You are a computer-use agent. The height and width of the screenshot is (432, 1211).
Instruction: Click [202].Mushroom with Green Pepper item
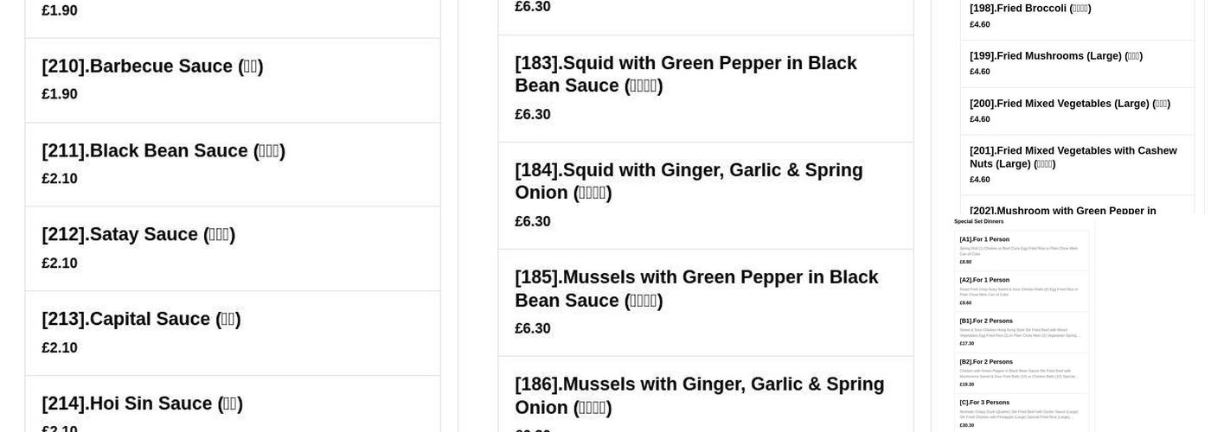pos(1077,206)
